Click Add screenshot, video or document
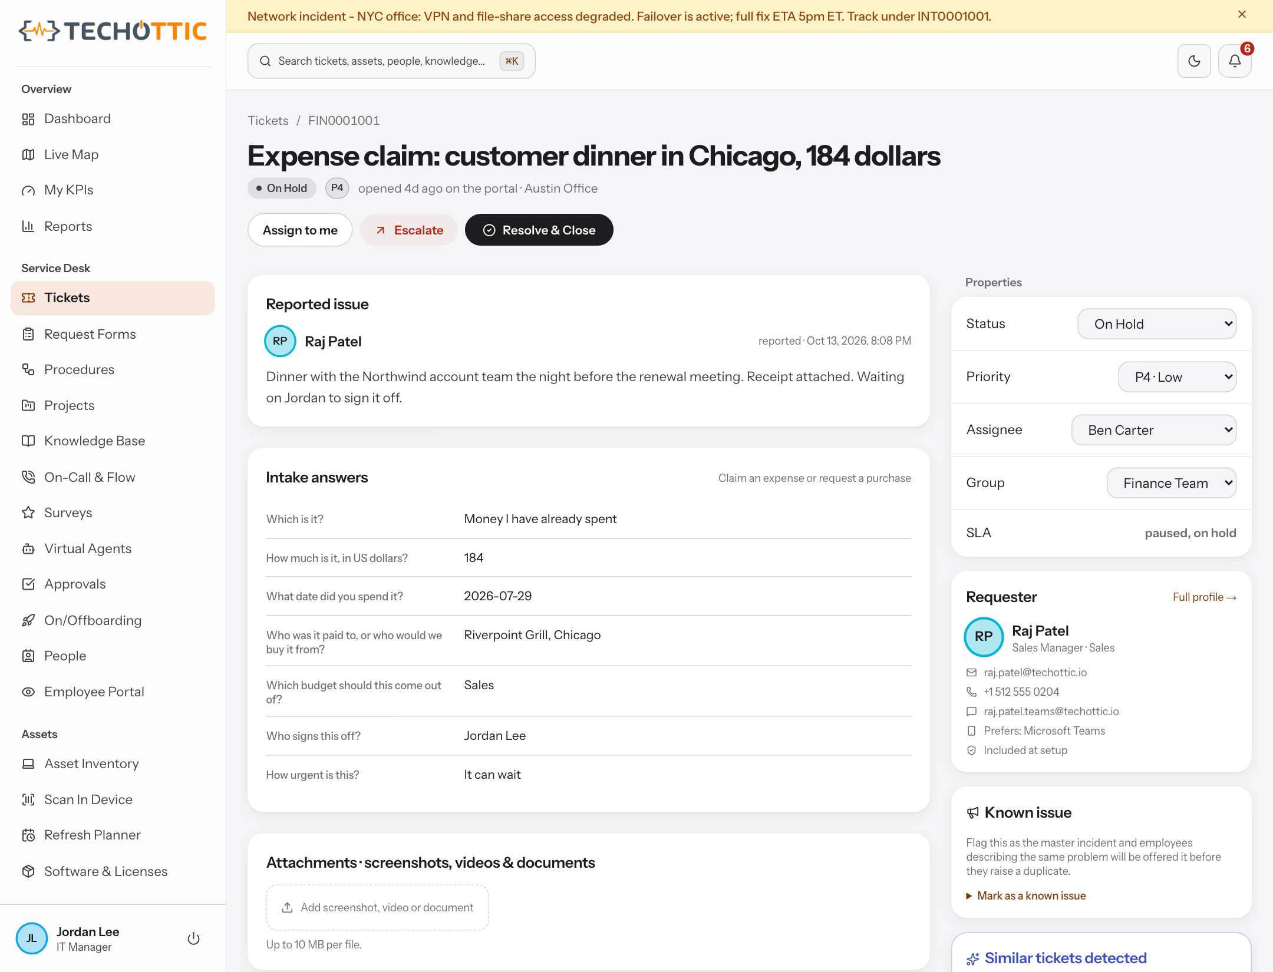 tap(377, 907)
